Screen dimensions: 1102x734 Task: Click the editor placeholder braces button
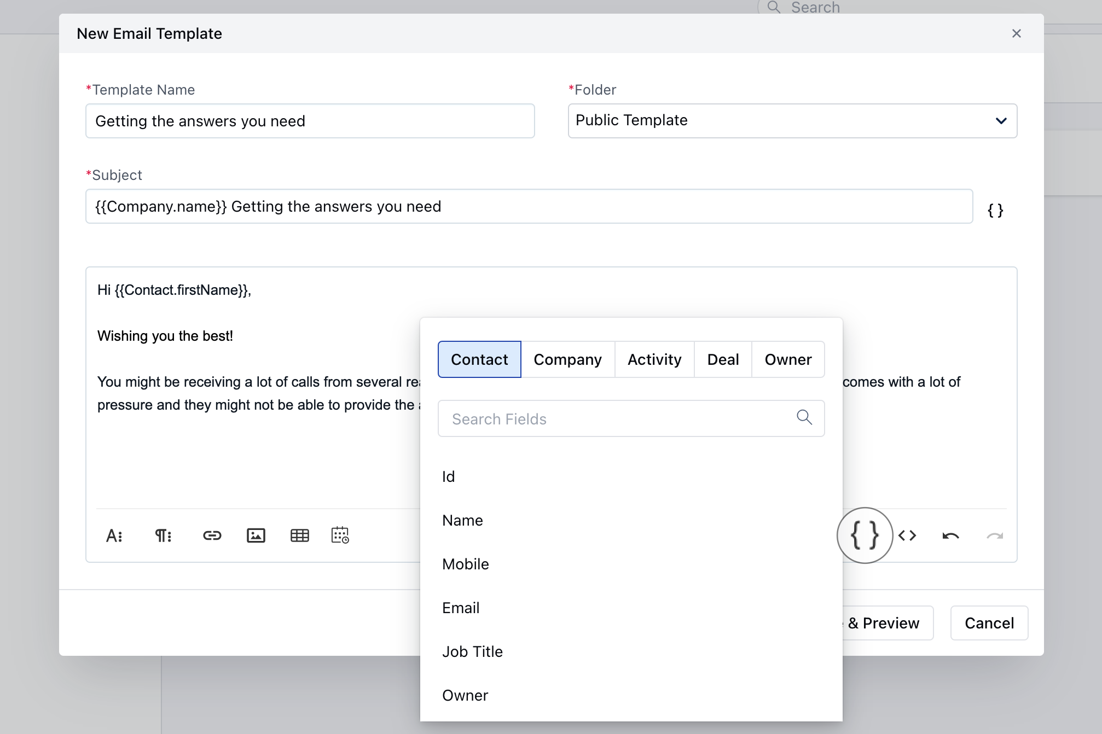click(x=865, y=535)
